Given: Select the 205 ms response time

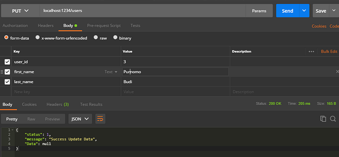Looking at the screenshot, I should tap(304, 104).
